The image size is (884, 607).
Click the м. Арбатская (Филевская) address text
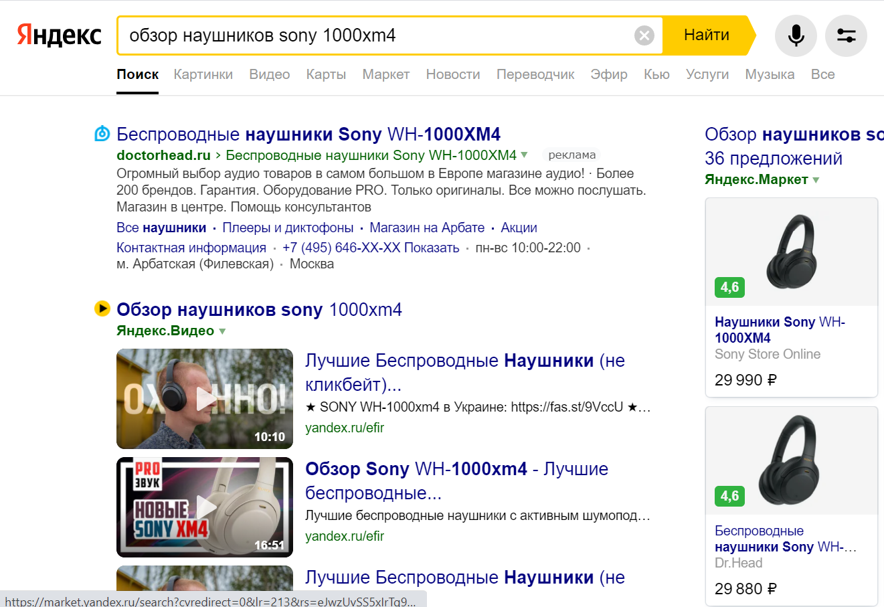pos(195,264)
